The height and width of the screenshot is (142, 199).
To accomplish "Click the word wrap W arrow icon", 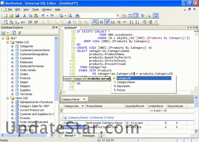I will 23,22.
